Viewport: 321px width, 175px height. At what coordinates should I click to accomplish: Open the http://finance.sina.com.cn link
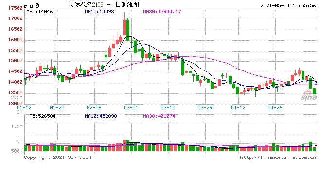tap(278, 157)
